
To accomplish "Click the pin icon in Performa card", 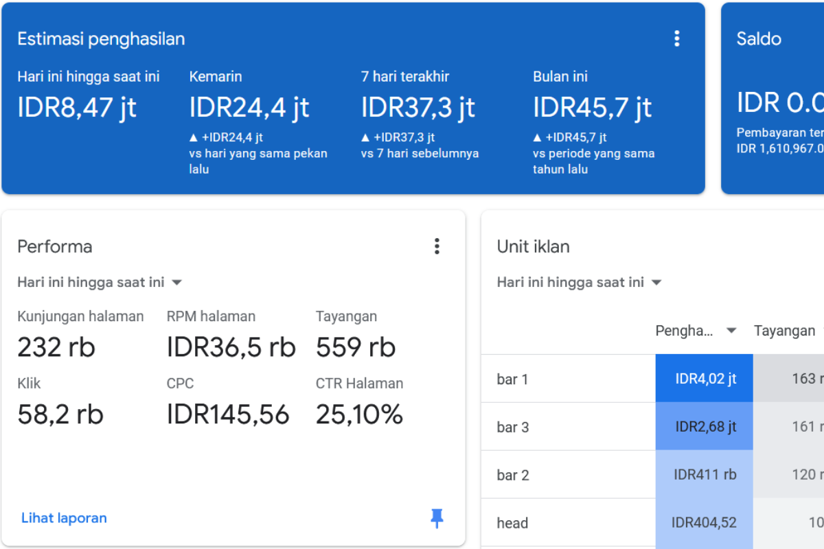I will pos(437,518).
